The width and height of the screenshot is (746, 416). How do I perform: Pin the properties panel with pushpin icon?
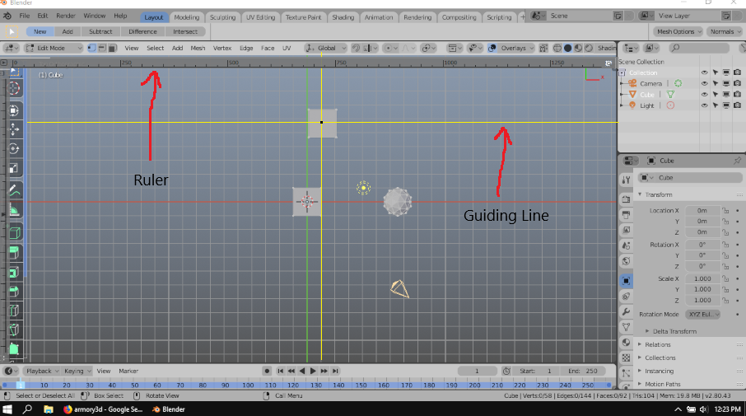tap(737, 161)
